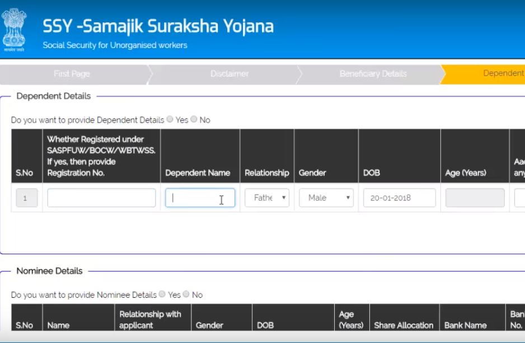Click the Social Security for Unorganised workers subtitle
The image size is (525, 343).
(x=115, y=45)
